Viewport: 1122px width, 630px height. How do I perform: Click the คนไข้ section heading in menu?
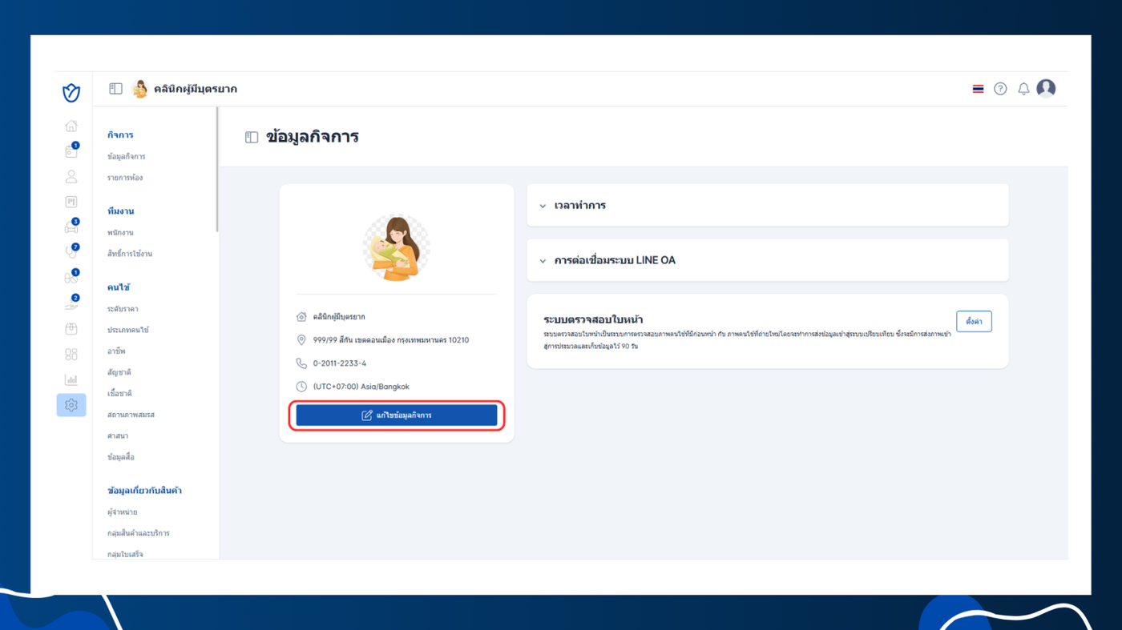[119, 287]
